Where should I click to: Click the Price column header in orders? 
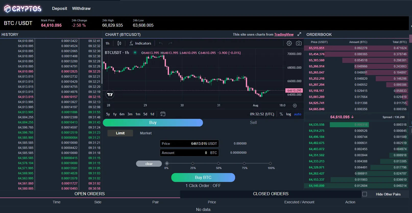(212, 202)
